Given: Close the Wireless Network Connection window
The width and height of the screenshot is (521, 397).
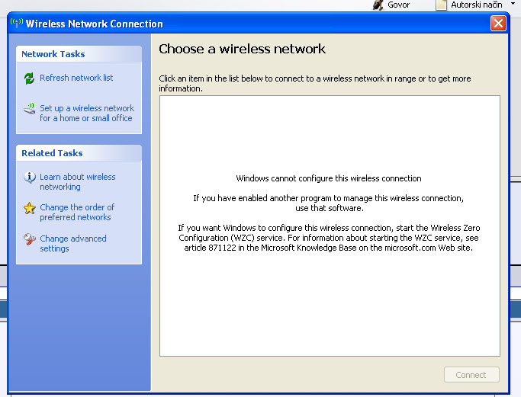Looking at the screenshot, I should [498, 24].
